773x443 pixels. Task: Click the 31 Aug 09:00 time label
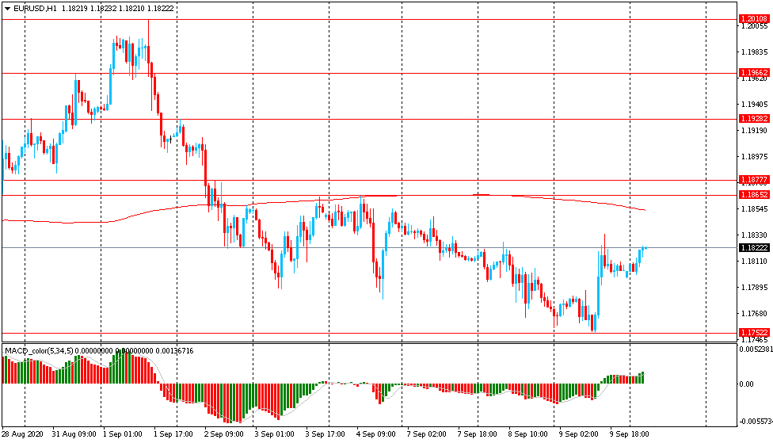click(x=74, y=434)
